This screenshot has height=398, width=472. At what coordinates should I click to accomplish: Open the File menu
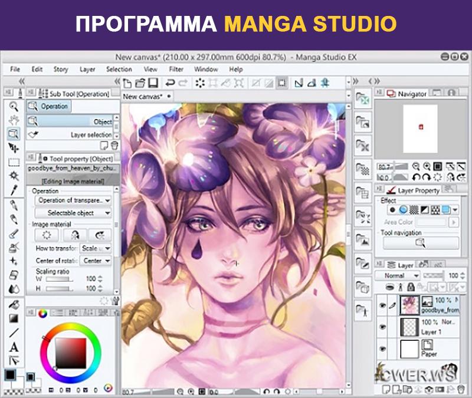15,69
